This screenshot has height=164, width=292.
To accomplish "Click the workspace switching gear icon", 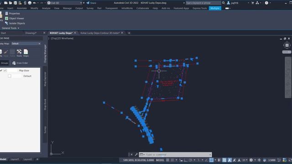I will (251, 160).
